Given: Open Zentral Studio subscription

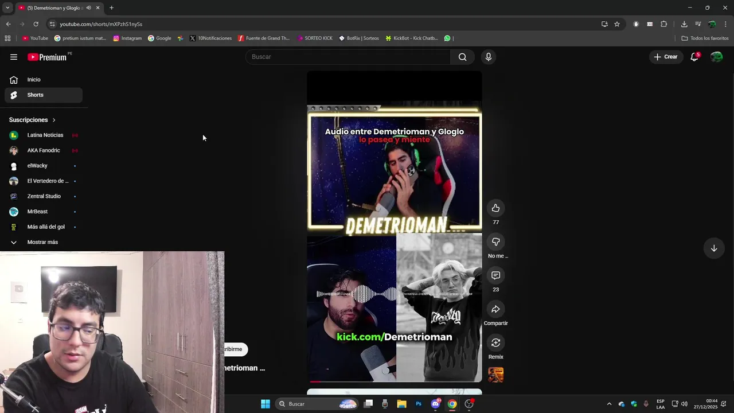Looking at the screenshot, I should click(44, 196).
